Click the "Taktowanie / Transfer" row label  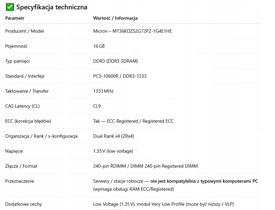coord(27,91)
